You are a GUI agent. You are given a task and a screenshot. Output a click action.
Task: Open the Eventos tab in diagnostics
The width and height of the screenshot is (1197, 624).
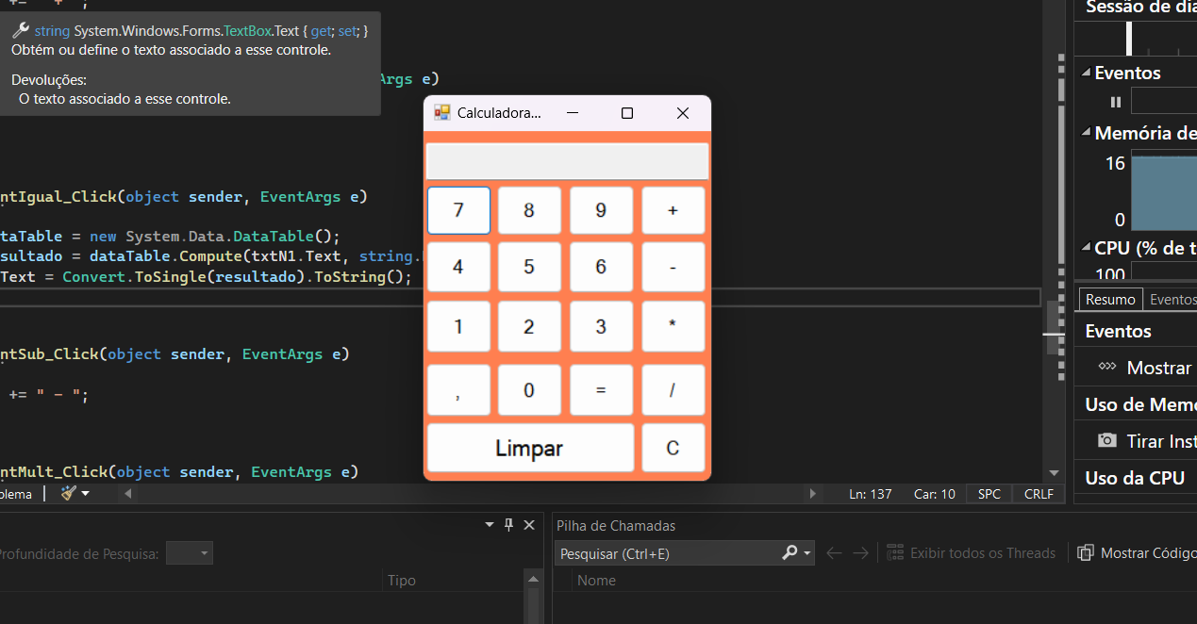point(1172,300)
